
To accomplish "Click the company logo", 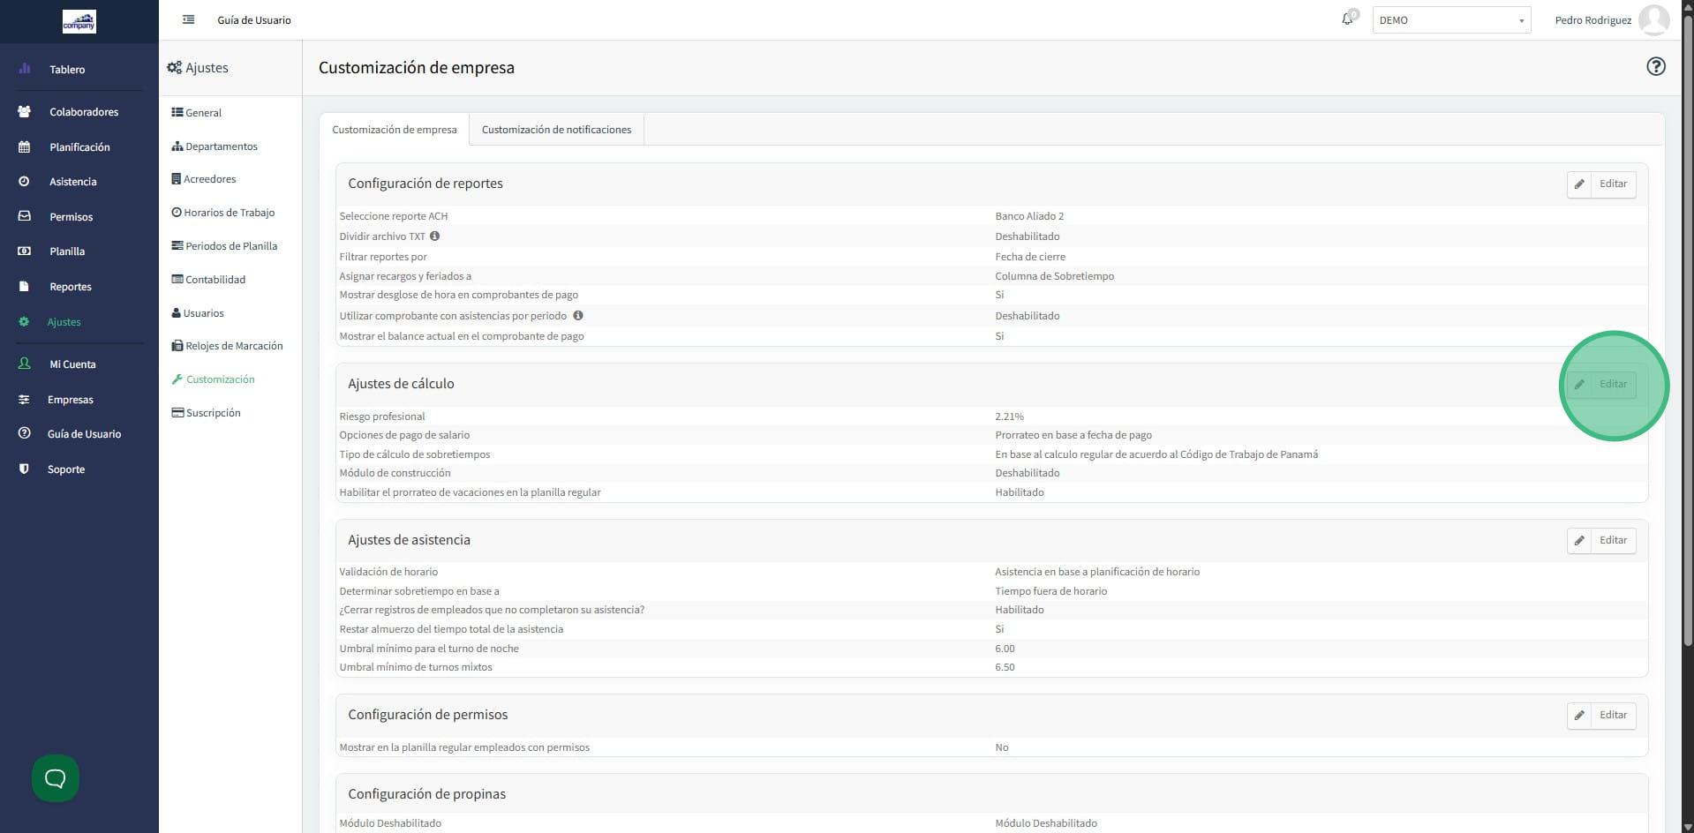I will (x=79, y=21).
